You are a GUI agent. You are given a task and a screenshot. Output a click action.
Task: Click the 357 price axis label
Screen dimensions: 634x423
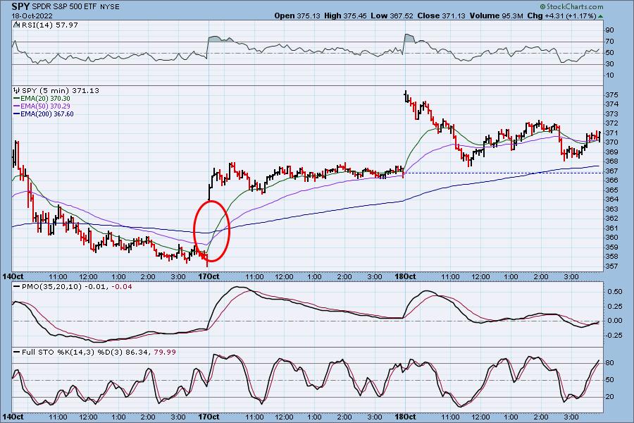[611, 266]
